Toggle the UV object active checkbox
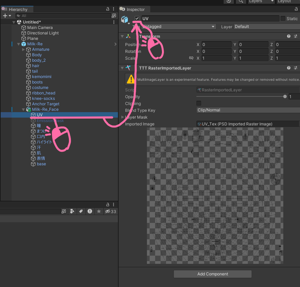Image resolution: width=300 pixels, height=287 pixels. pyautogui.click(x=137, y=18)
